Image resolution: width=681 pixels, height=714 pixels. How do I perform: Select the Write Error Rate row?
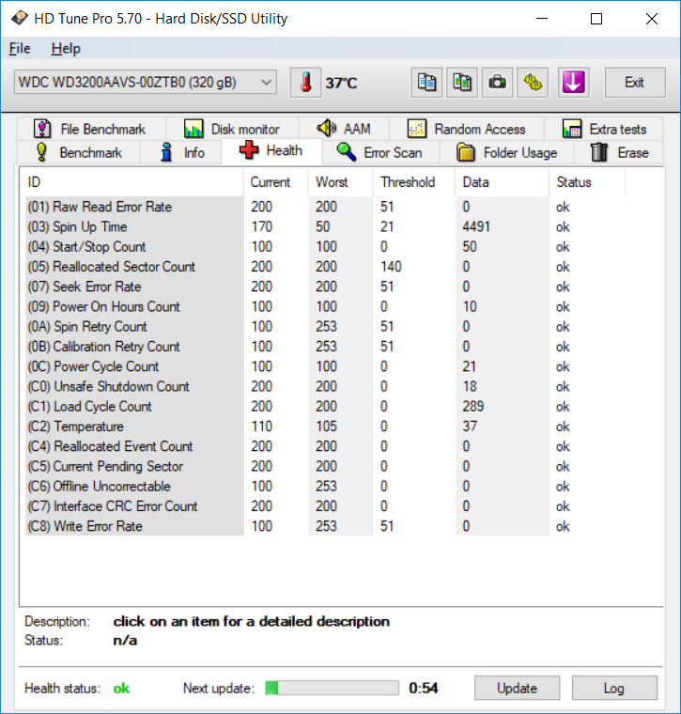pyautogui.click(x=326, y=526)
